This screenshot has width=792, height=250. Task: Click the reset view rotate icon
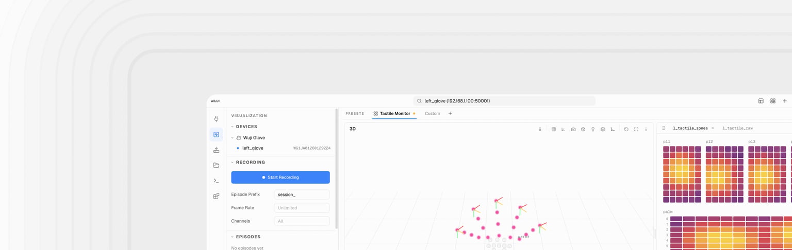(626, 129)
